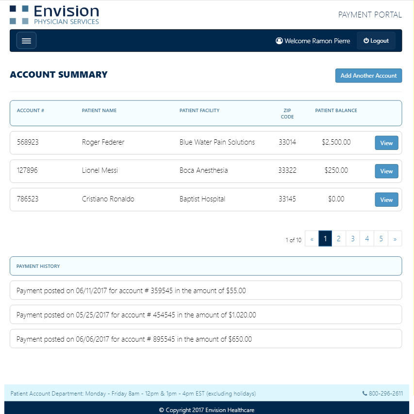
Task: Select page 1 in the pagination
Action: point(325,239)
